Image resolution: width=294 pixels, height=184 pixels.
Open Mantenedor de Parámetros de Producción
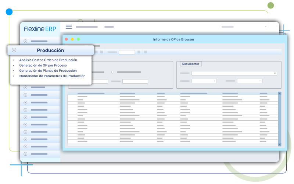coord(52,76)
